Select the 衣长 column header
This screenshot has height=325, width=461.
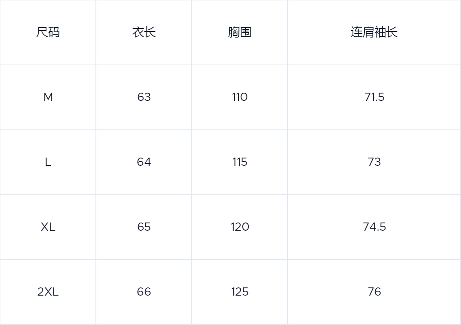144,32
